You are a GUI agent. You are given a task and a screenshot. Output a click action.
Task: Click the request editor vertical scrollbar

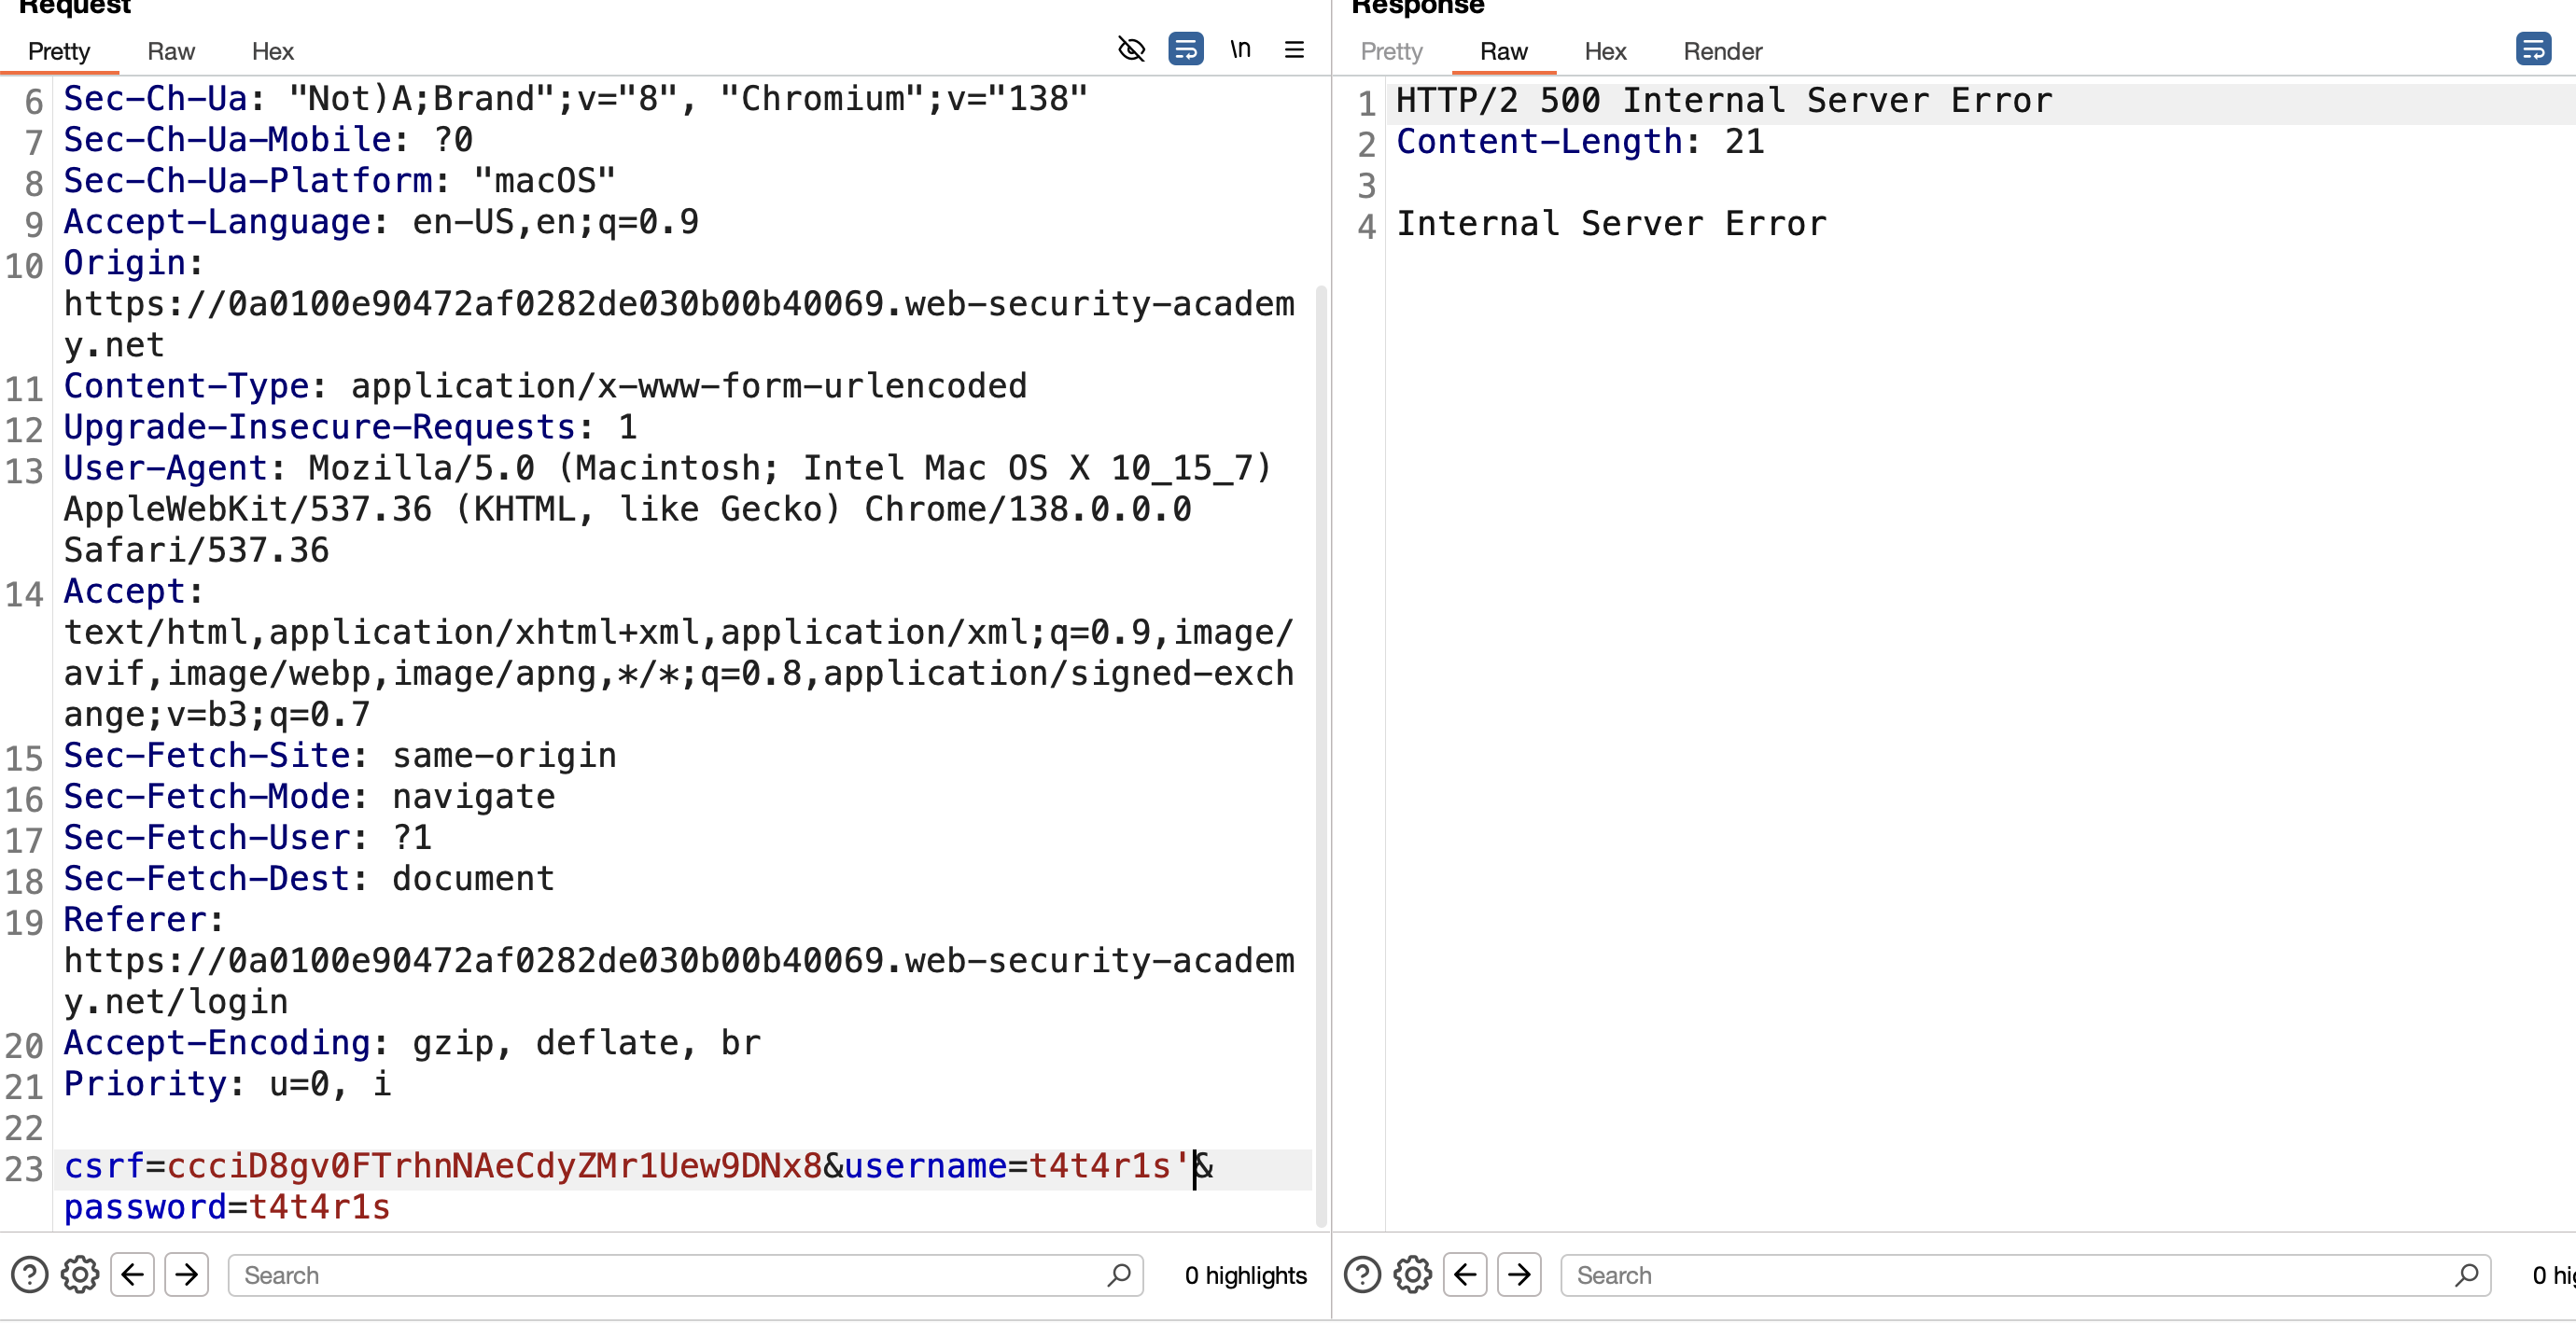[1321, 755]
